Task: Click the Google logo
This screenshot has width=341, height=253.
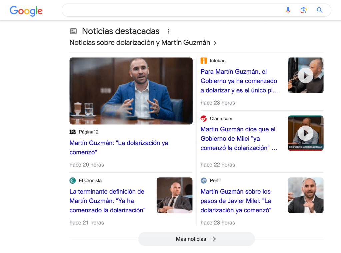Action: (26, 11)
